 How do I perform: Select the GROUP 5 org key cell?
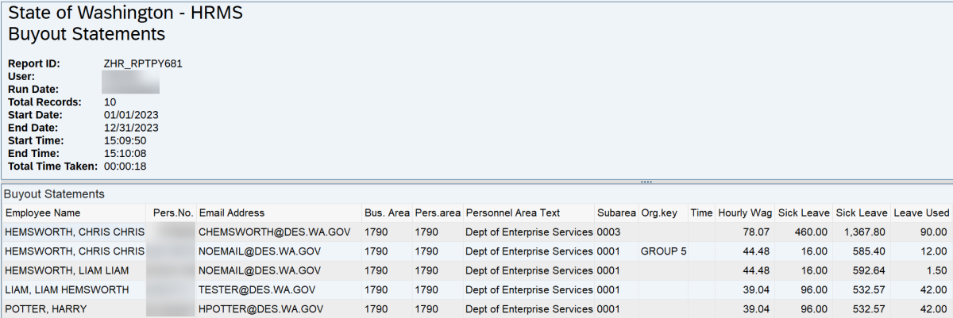pos(663,251)
